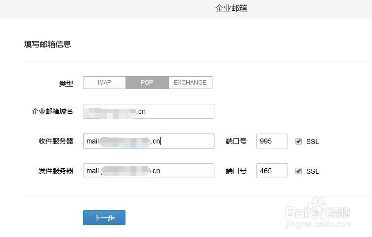372x237 pixels.
Task: Click the 收件服务器 label text
Action: 56,141
